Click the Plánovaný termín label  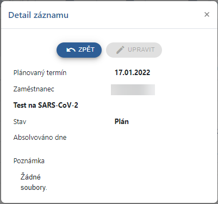40,73
